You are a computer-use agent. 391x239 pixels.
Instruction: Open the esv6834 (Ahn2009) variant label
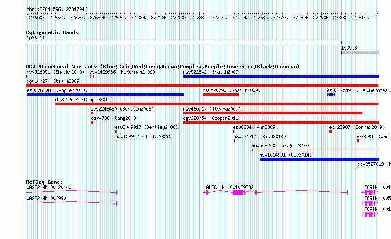click(255, 127)
